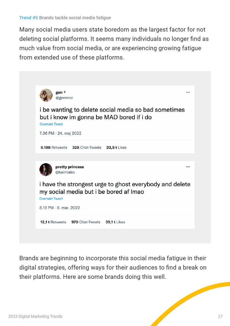View the 970 Citat-Tweets list
The image size is (230, 326).
[86, 222]
